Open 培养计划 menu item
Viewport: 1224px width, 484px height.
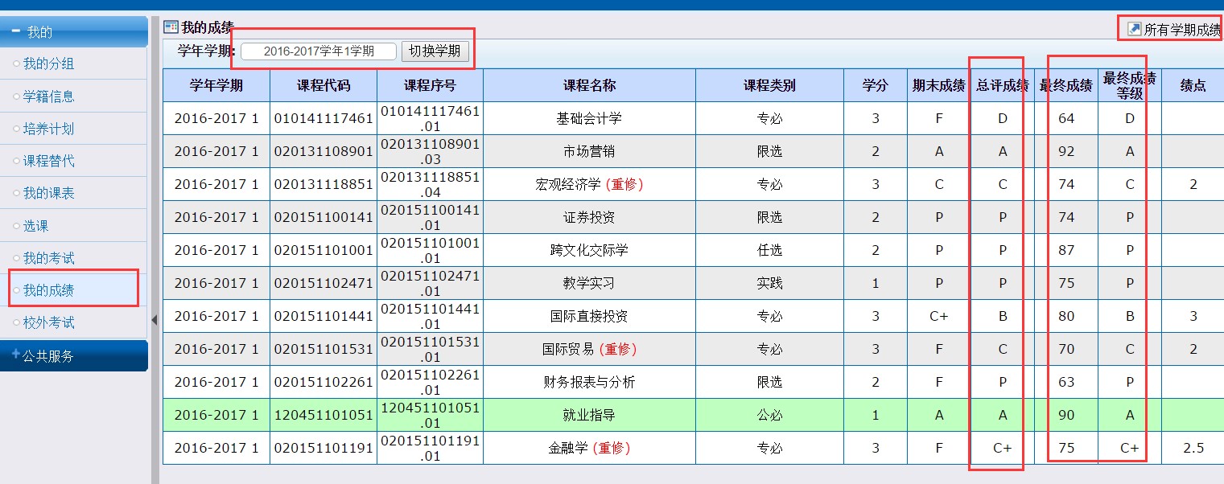(48, 129)
